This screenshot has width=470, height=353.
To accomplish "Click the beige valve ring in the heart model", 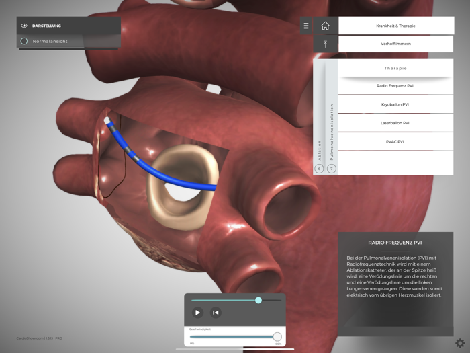I will tap(153, 192).
